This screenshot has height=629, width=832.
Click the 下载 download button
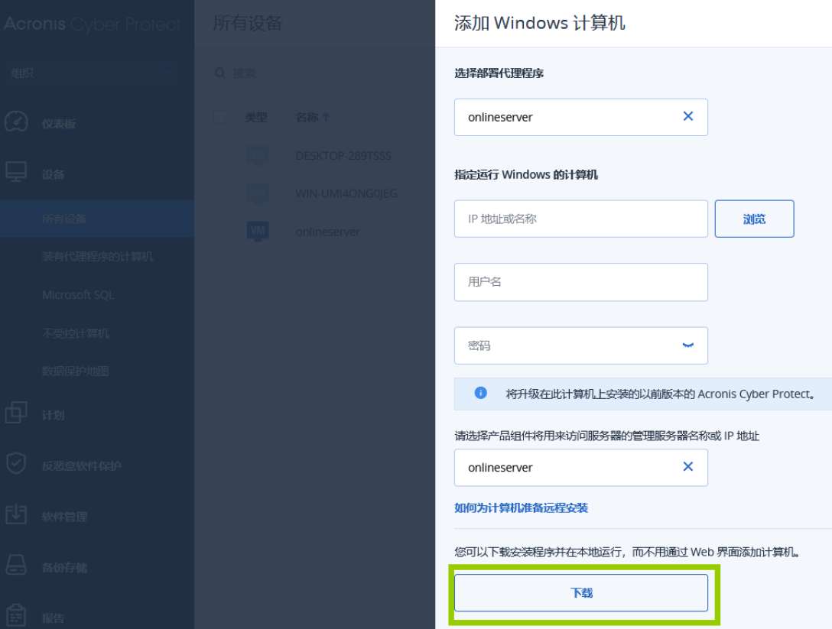tap(581, 592)
